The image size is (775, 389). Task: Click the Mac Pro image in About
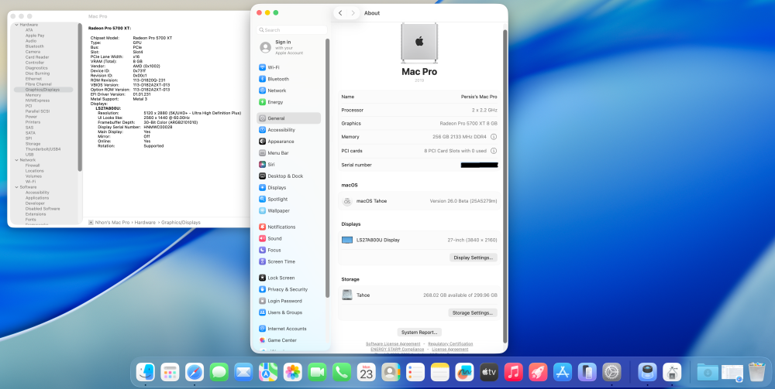419,43
